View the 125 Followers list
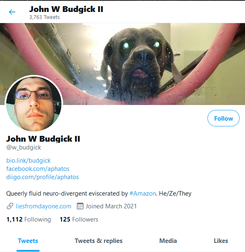Screen dimensions: 245x252 [x=79, y=219]
